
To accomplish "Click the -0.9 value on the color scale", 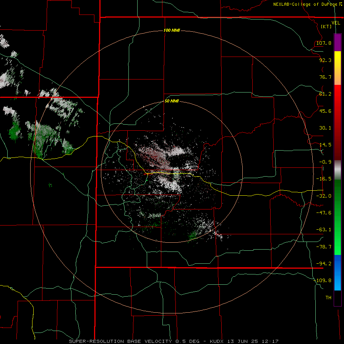I will (325, 162).
